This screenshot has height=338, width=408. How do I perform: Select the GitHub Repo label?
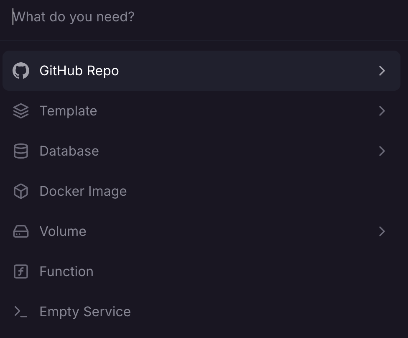point(79,71)
